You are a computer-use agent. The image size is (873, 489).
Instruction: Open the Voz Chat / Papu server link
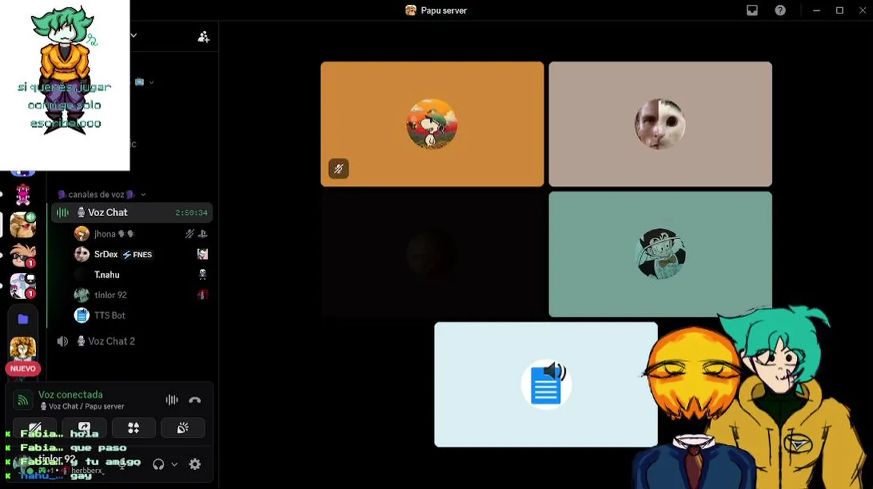pyautogui.click(x=82, y=406)
